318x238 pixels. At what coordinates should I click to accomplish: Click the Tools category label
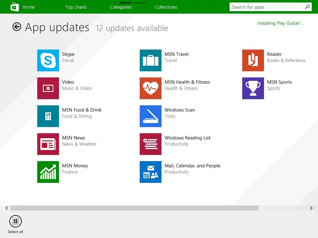click(170, 117)
